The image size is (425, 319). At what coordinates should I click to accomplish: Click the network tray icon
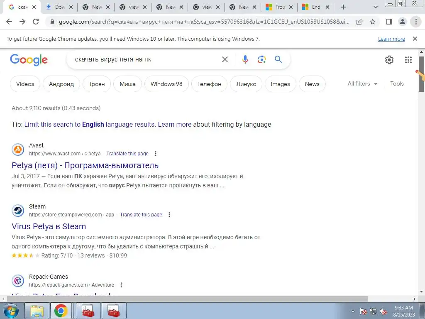pyautogui.click(x=373, y=312)
